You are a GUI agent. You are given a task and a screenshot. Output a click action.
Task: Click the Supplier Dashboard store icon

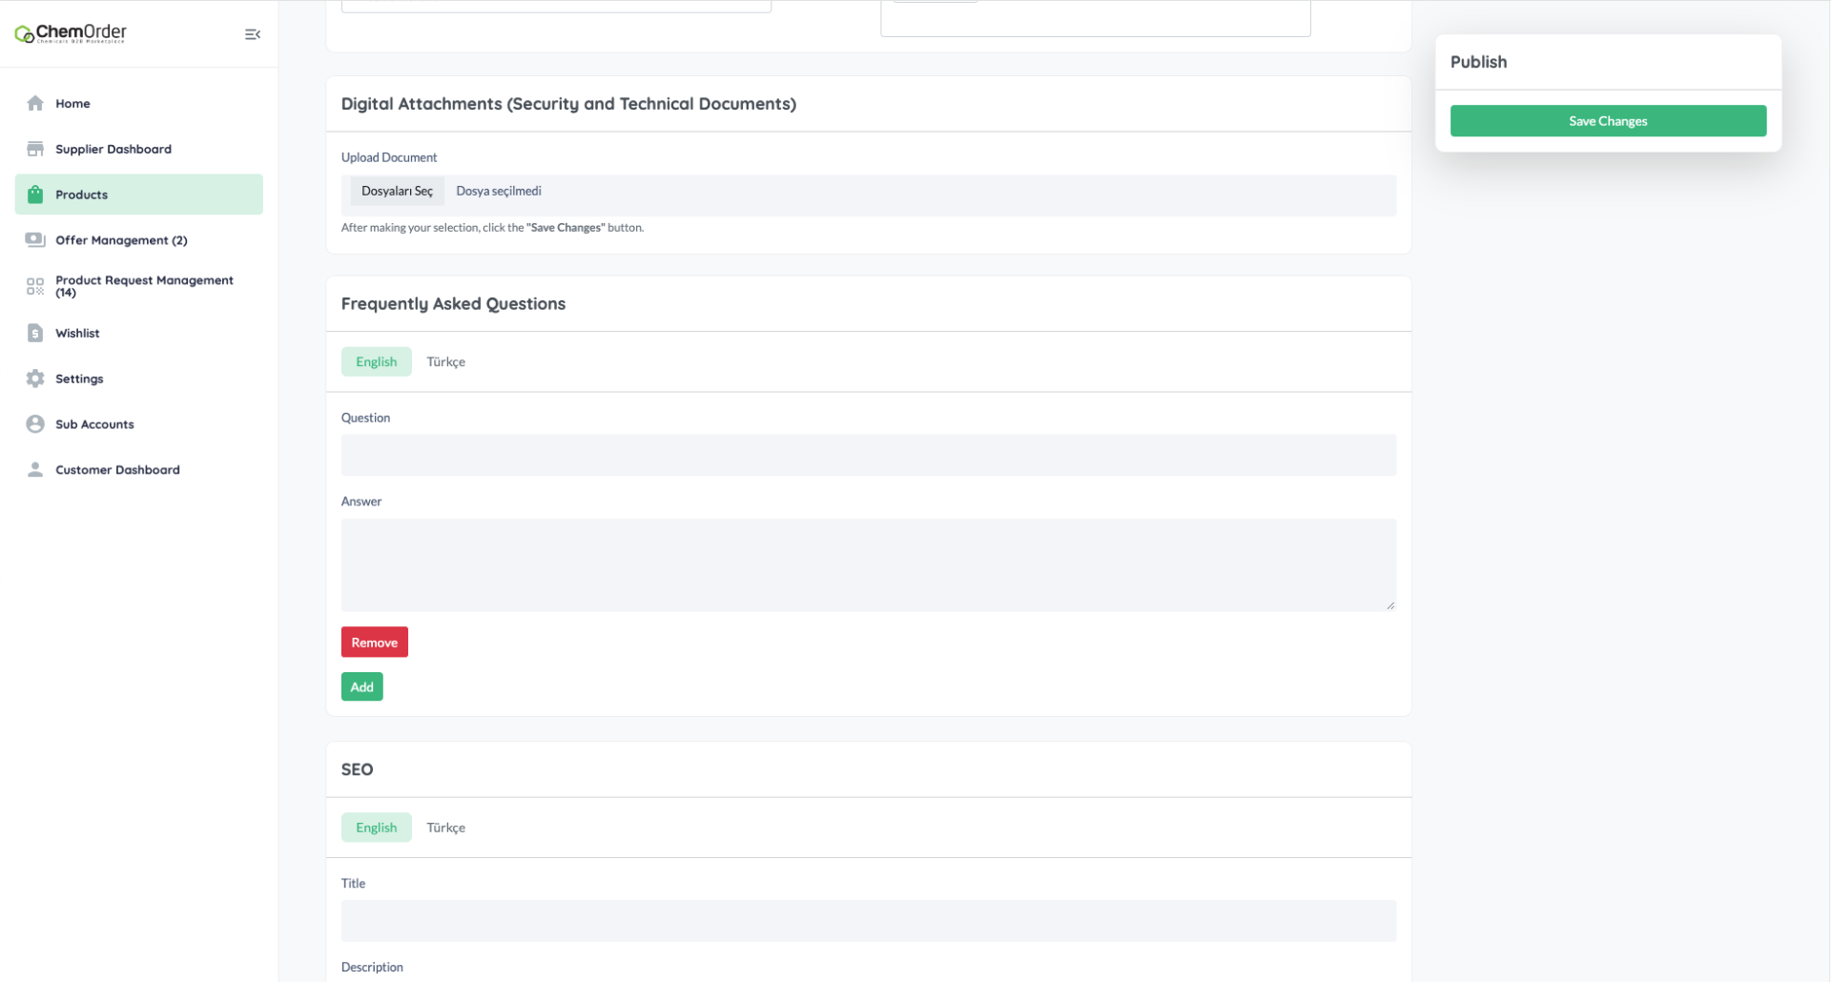(35, 149)
